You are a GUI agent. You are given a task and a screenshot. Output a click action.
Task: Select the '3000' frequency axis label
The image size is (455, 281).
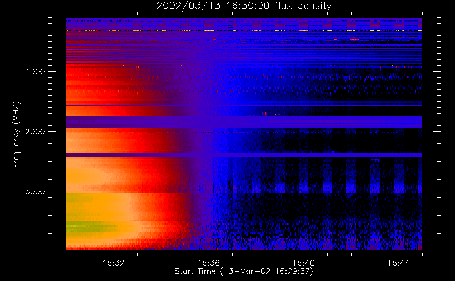pos(35,191)
